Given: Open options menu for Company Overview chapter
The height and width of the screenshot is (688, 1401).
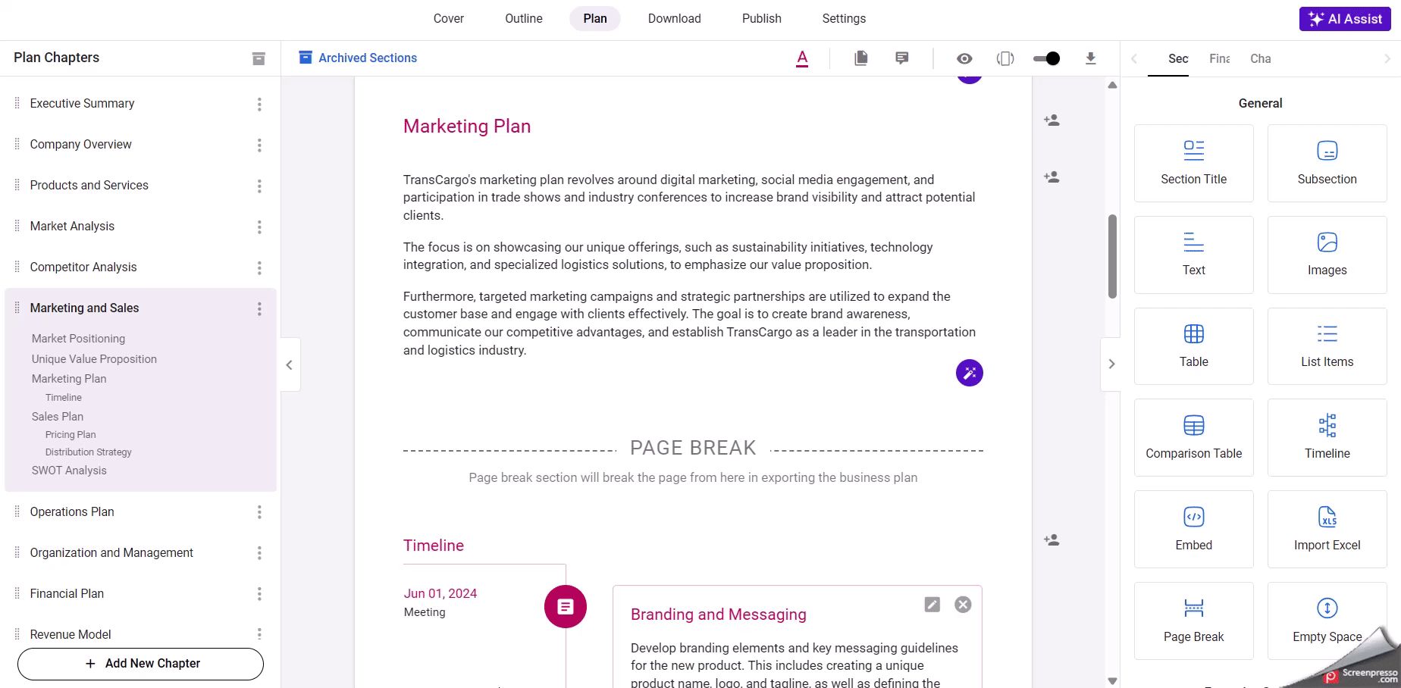Looking at the screenshot, I should point(259,145).
